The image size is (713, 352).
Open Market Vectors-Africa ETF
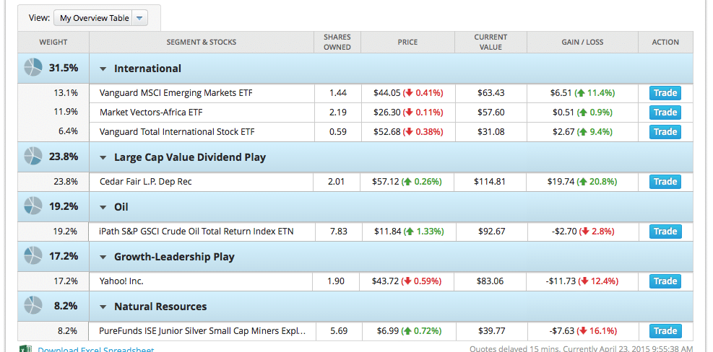coord(152,113)
